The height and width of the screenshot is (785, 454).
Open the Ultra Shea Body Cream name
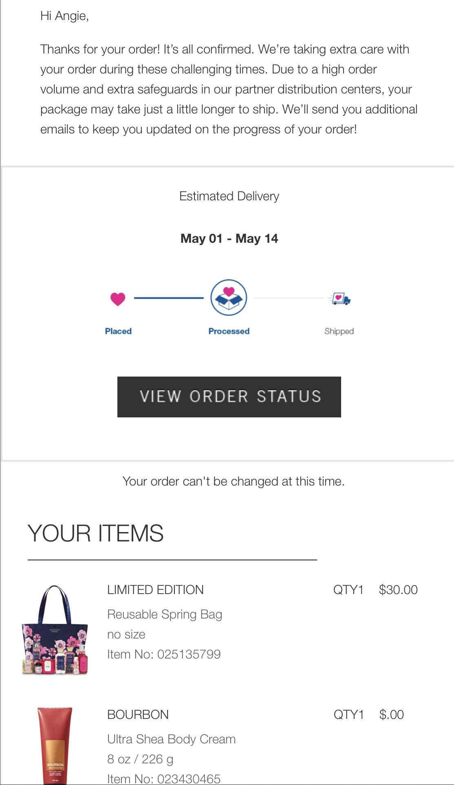(x=171, y=739)
